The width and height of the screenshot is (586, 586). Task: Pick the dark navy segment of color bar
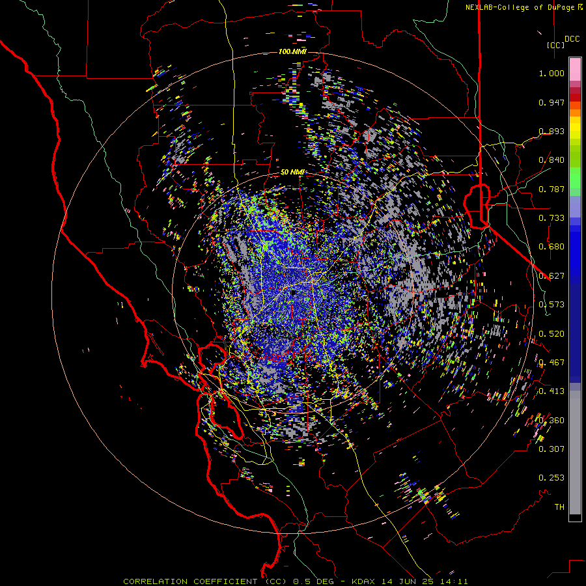point(575,333)
